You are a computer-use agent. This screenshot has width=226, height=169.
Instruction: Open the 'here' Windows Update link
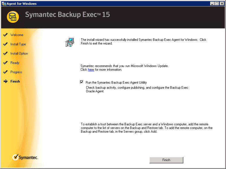pyautogui.click(x=91, y=70)
